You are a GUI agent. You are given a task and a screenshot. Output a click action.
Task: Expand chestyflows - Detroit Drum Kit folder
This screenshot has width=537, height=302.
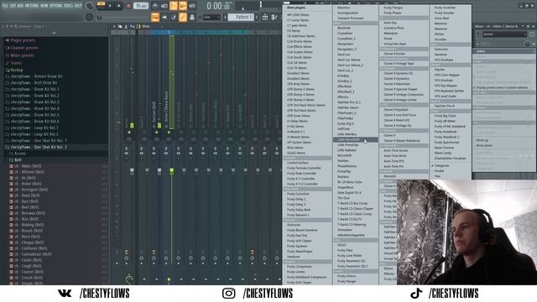click(36, 76)
